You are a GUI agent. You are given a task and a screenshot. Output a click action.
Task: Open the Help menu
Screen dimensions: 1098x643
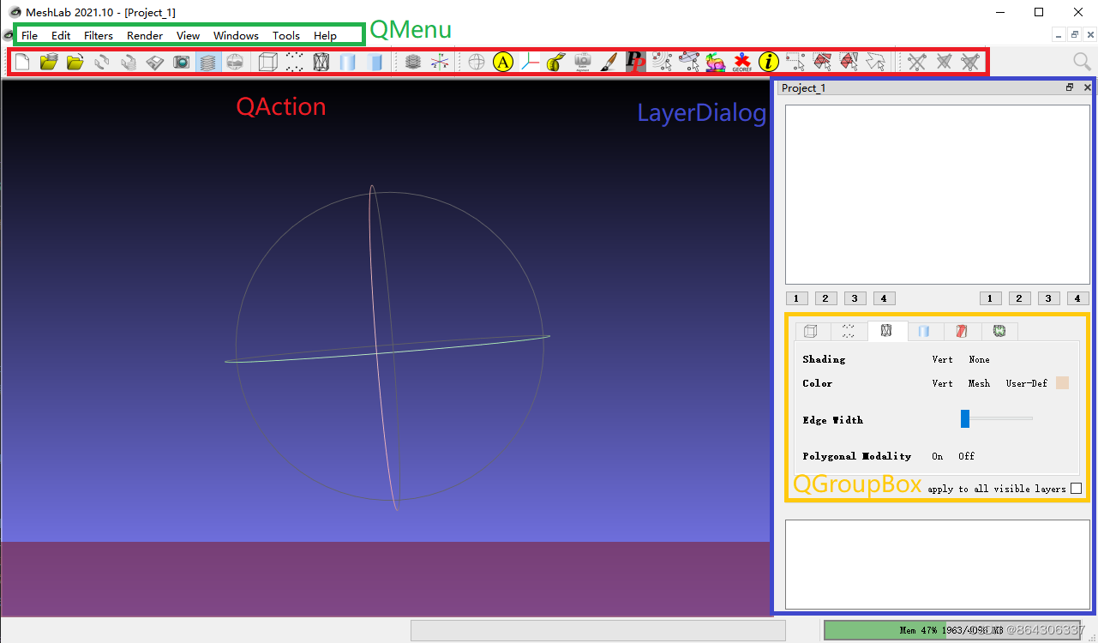(325, 35)
